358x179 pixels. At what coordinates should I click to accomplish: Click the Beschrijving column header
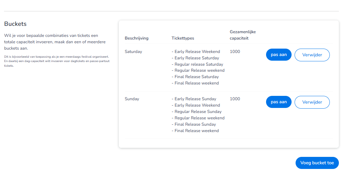click(137, 38)
